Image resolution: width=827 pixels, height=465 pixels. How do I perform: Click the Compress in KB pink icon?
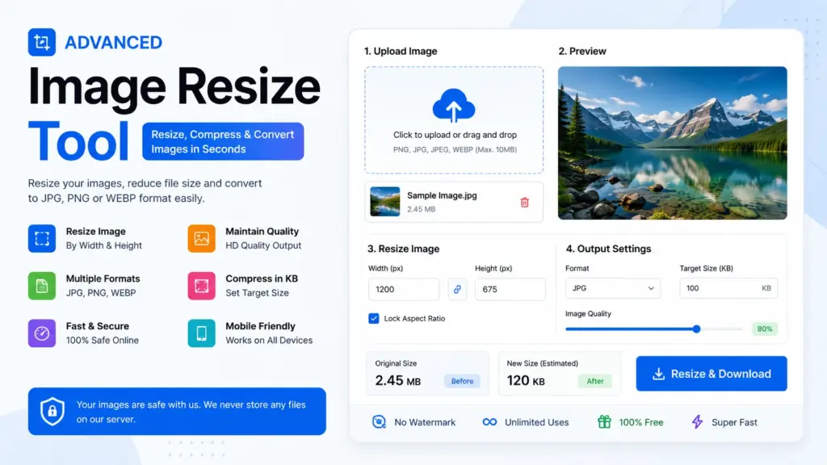201,286
